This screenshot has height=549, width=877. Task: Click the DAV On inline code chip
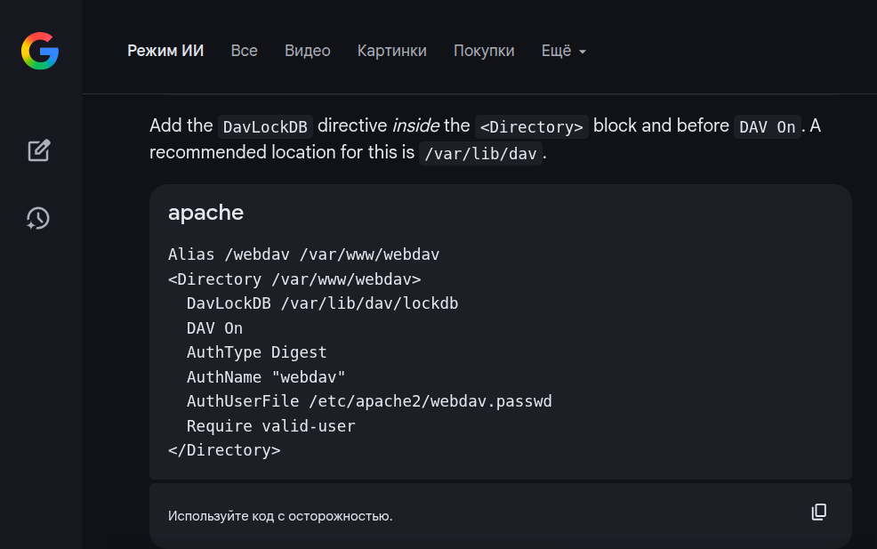pyautogui.click(x=767, y=126)
